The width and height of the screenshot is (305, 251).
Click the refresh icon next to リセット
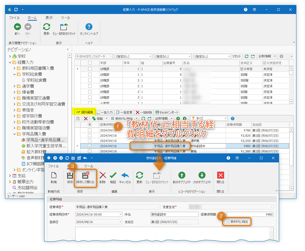tap(247, 56)
